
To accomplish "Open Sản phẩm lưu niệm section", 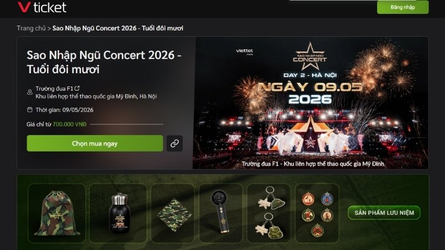I will point(384,213).
